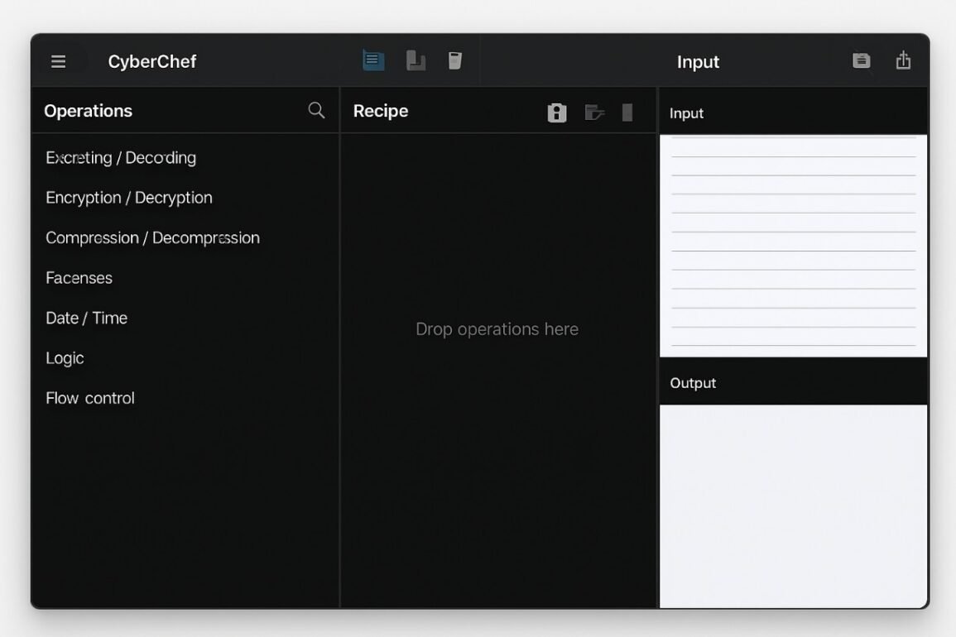This screenshot has height=637, width=956.
Task: Open a saved recipe with the load icon
Action: [x=415, y=60]
